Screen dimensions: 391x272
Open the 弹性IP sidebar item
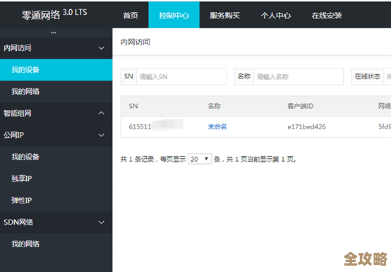pos(56,201)
